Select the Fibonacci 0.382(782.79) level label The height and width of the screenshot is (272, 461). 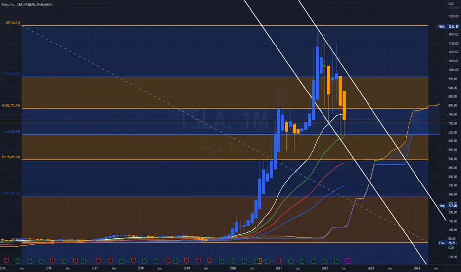11,105
